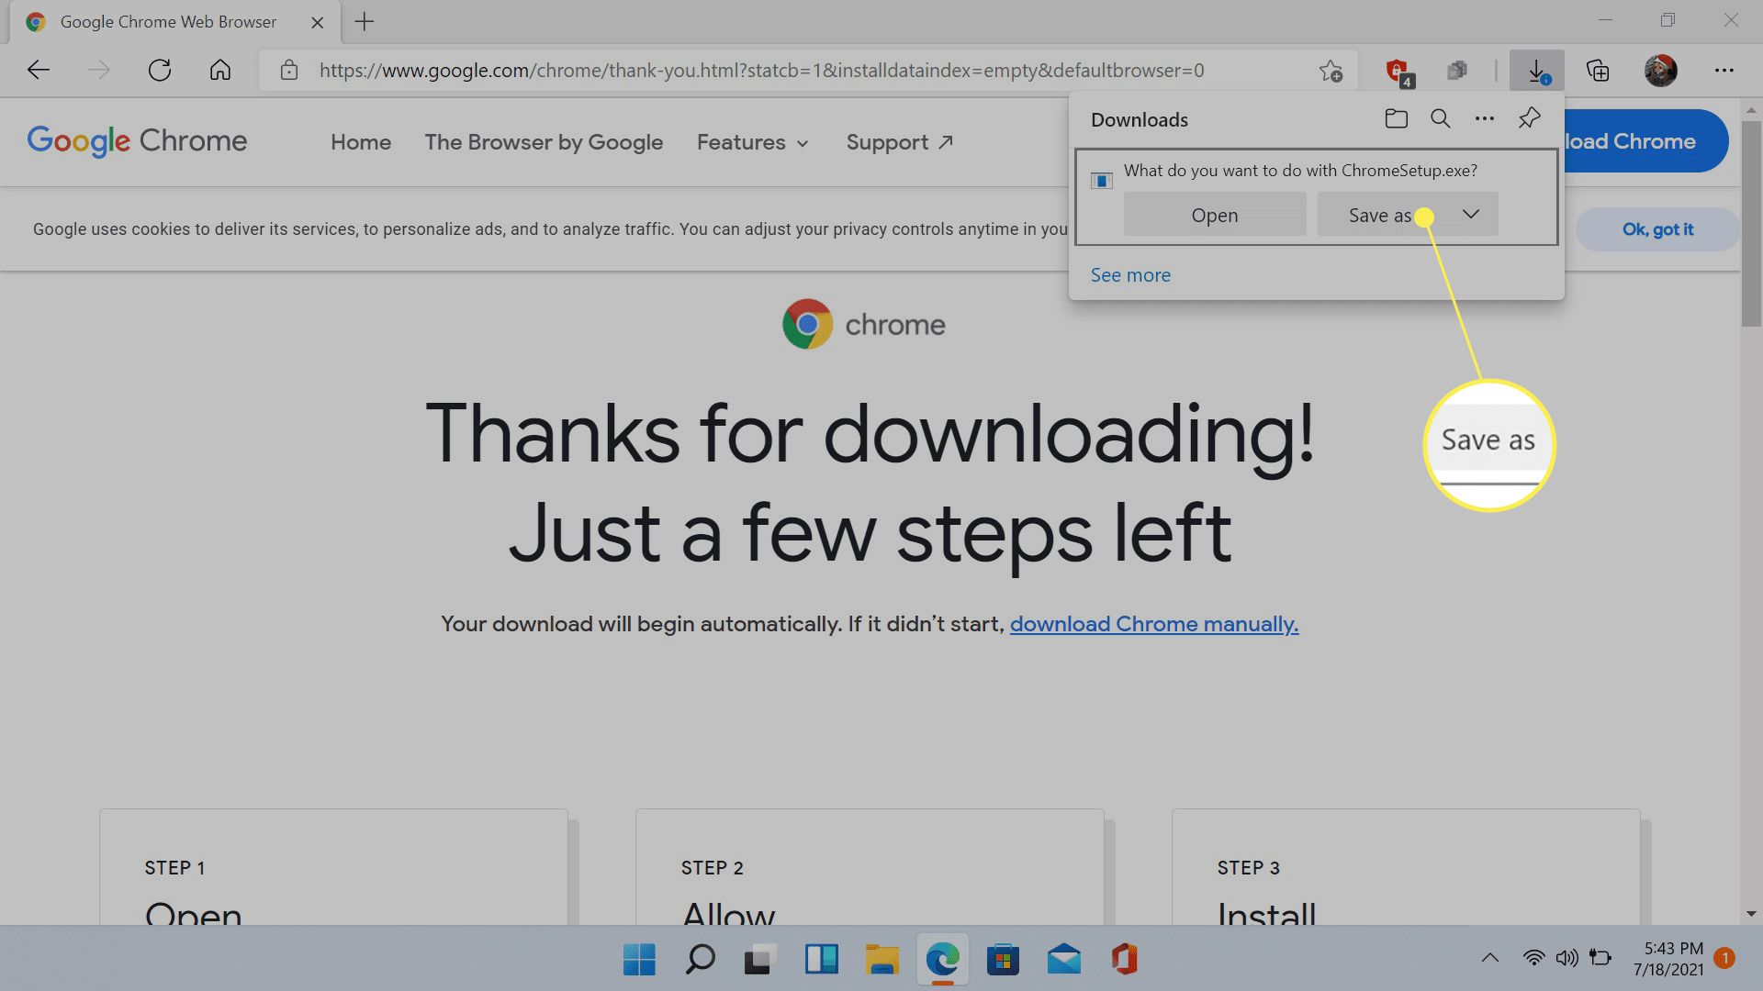The width and height of the screenshot is (1763, 991).
Task: Click the address bar URL
Action: tap(761, 71)
